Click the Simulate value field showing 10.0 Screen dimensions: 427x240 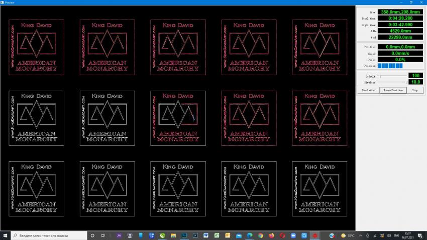[416, 82]
